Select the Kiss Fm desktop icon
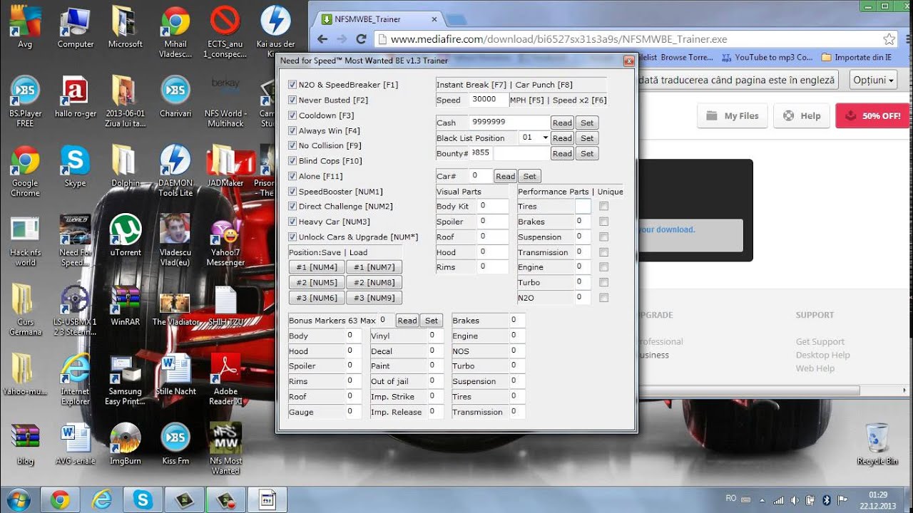The width and height of the screenshot is (913, 513). (x=175, y=443)
